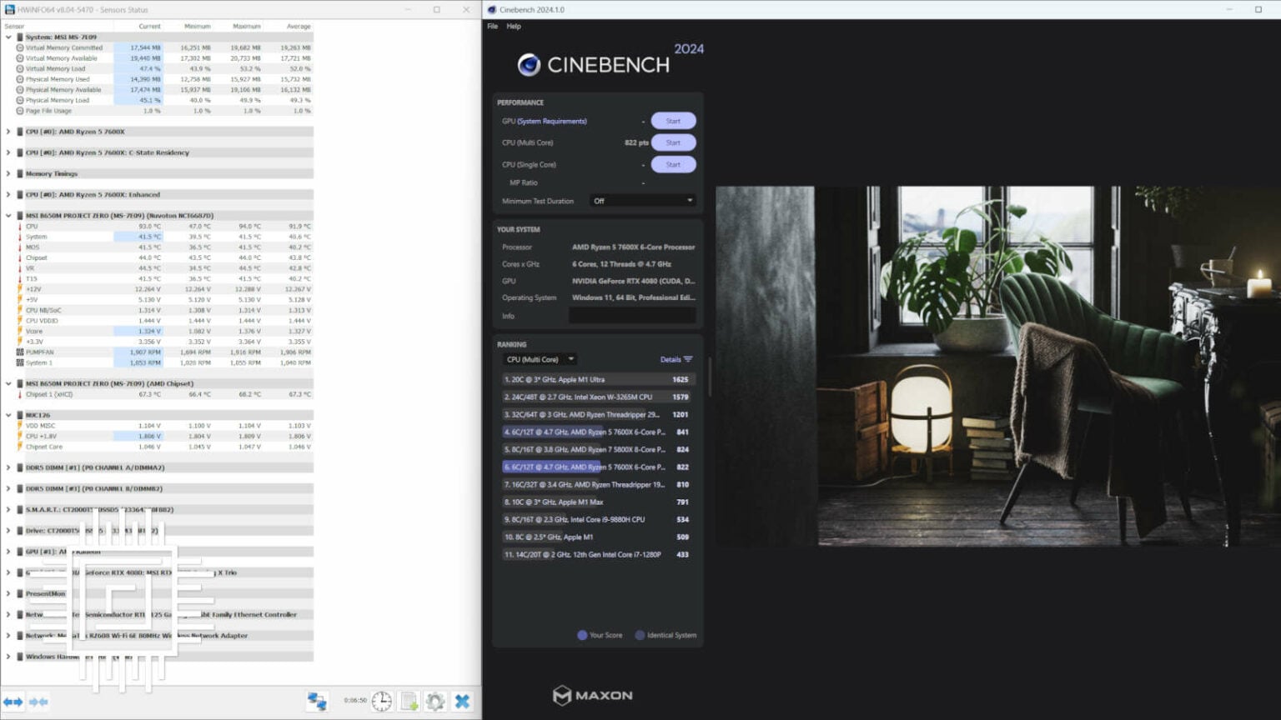Open the network remote monitoring icon
1281x720 pixels.
tap(317, 702)
